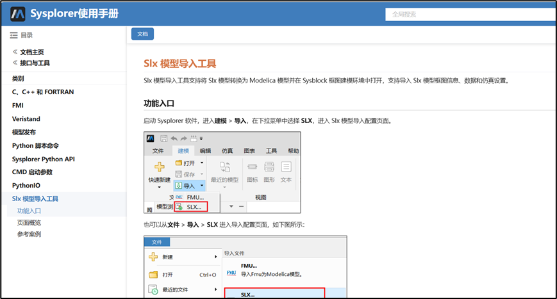The image size is (557, 299).
Task: Click the 文档 button
Action: pyautogui.click(x=142, y=34)
